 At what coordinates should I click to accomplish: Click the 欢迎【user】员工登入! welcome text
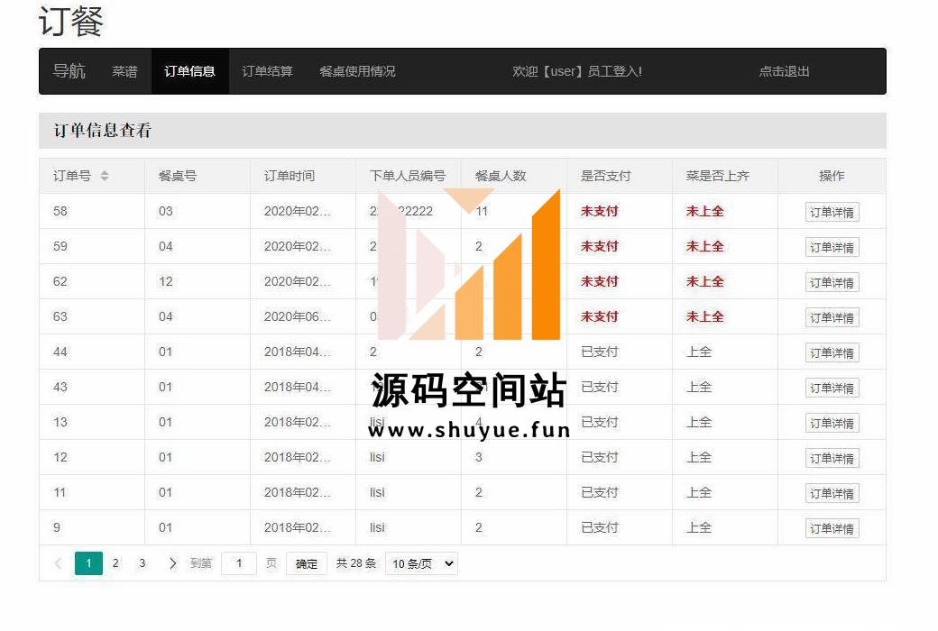coord(577,71)
